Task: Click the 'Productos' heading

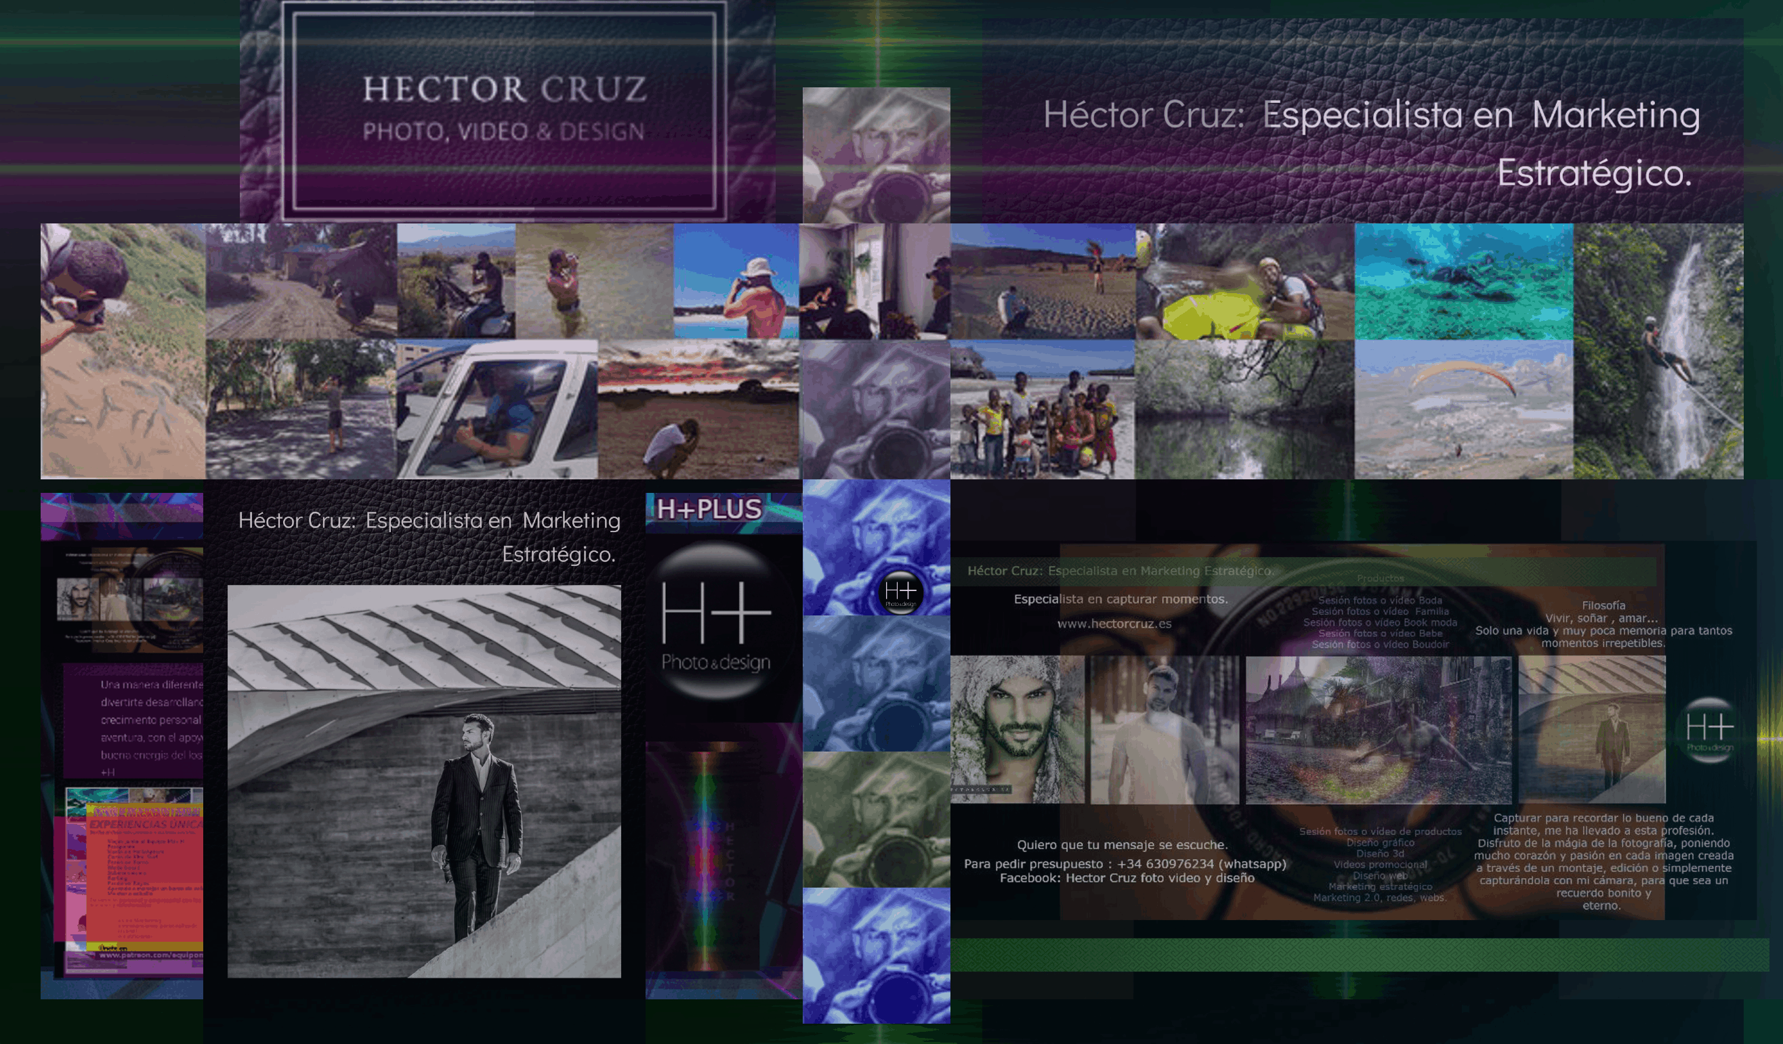Action: 1381,579
